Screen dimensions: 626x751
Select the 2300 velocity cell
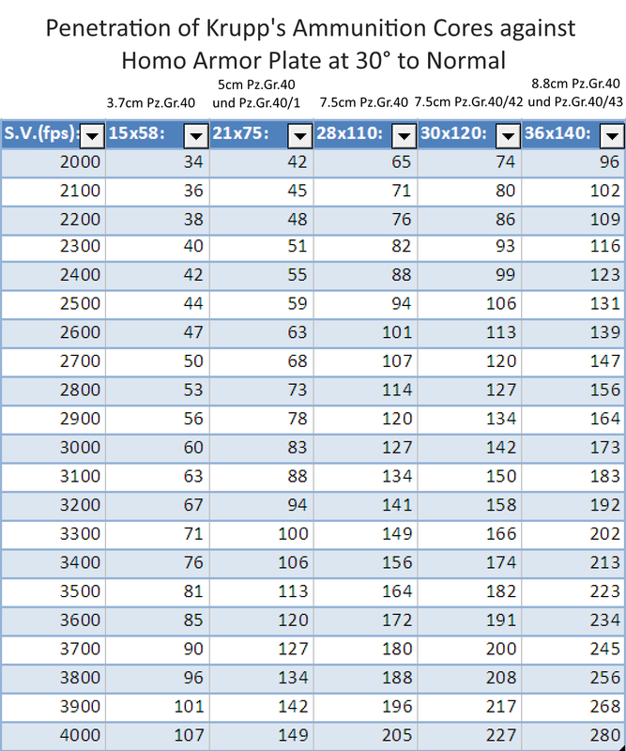click(x=53, y=248)
